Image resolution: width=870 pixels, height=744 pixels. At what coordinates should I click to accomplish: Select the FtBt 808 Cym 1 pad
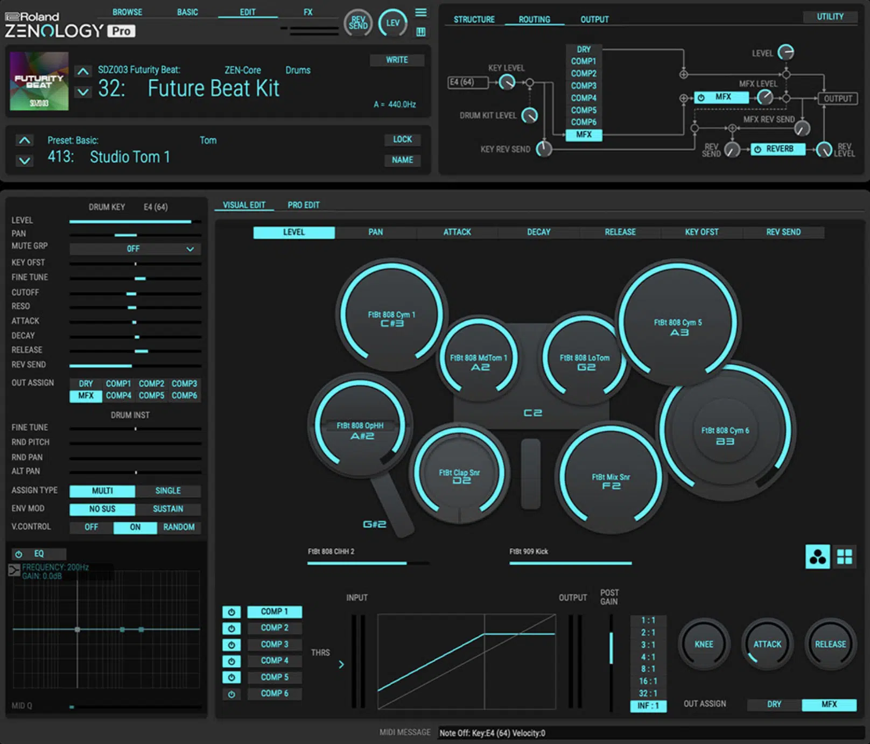pos(391,314)
